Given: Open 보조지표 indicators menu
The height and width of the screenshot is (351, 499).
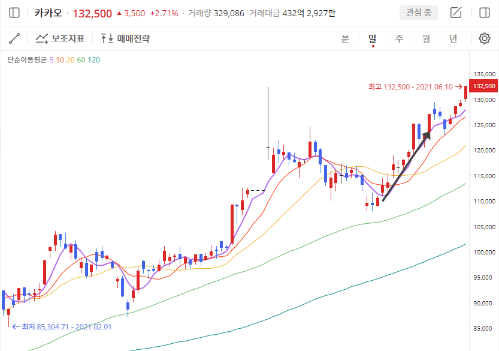Looking at the screenshot, I should point(60,38).
